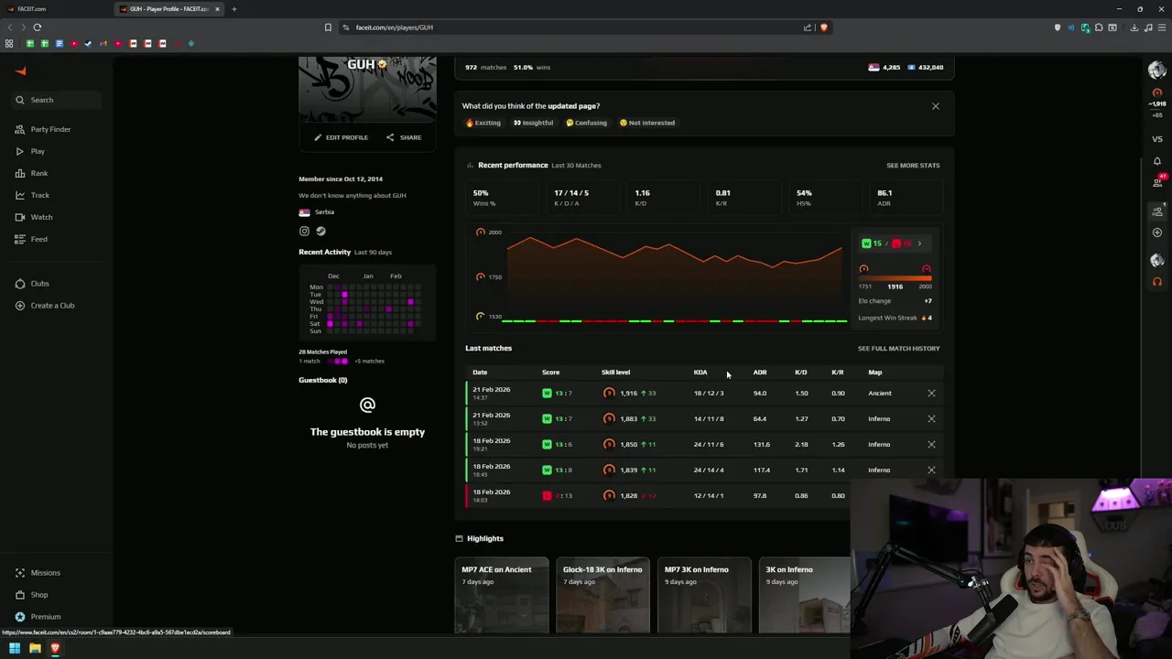Bookmark this page icon in address bar
1172x659 pixels.
pos(328,27)
